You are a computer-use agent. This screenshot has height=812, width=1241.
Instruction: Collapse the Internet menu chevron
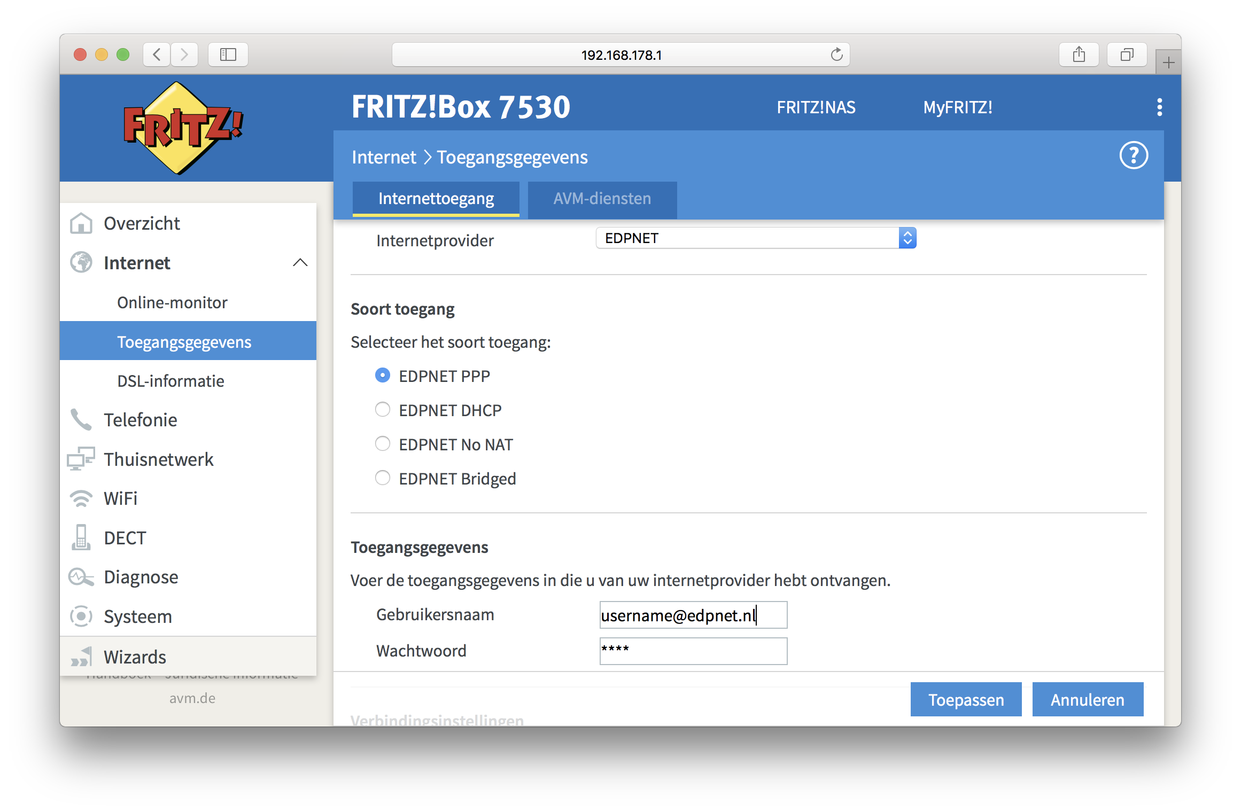(x=300, y=262)
